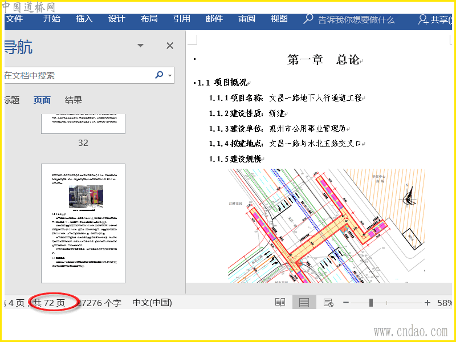Open navigation pane options dropdown arrow
This screenshot has width=456, height=342.
[x=141, y=46]
